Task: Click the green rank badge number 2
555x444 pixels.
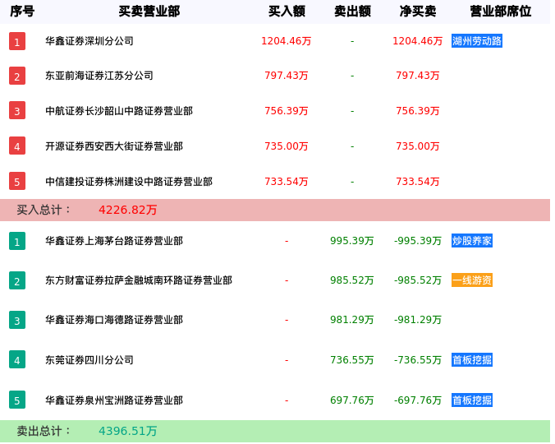Action: [17, 280]
